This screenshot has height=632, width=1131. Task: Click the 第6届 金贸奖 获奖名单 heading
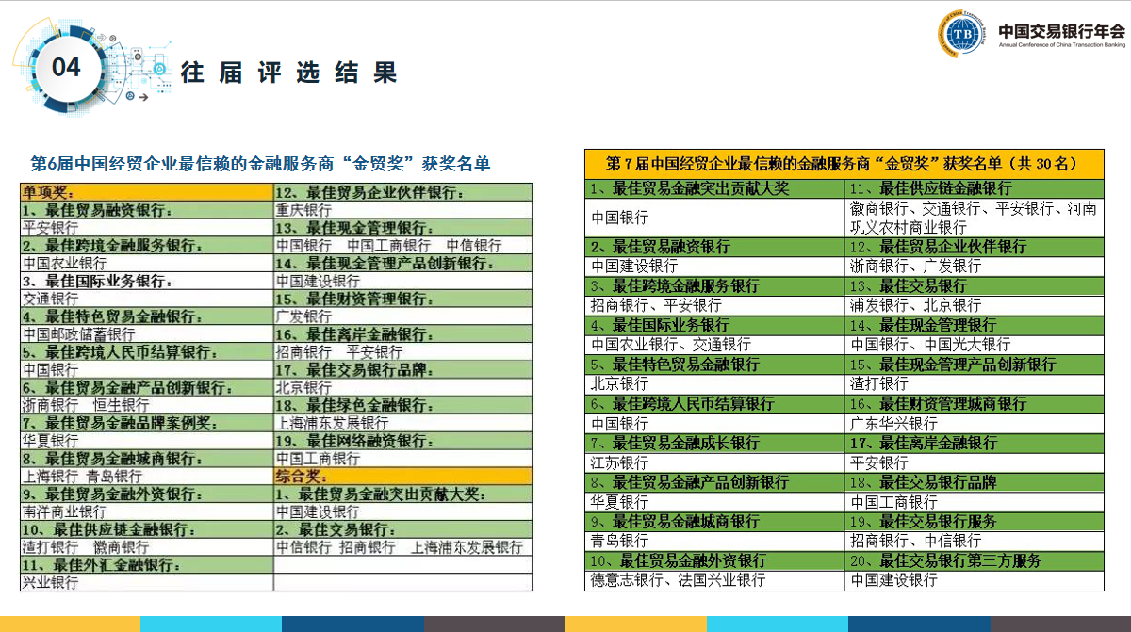coord(261,163)
